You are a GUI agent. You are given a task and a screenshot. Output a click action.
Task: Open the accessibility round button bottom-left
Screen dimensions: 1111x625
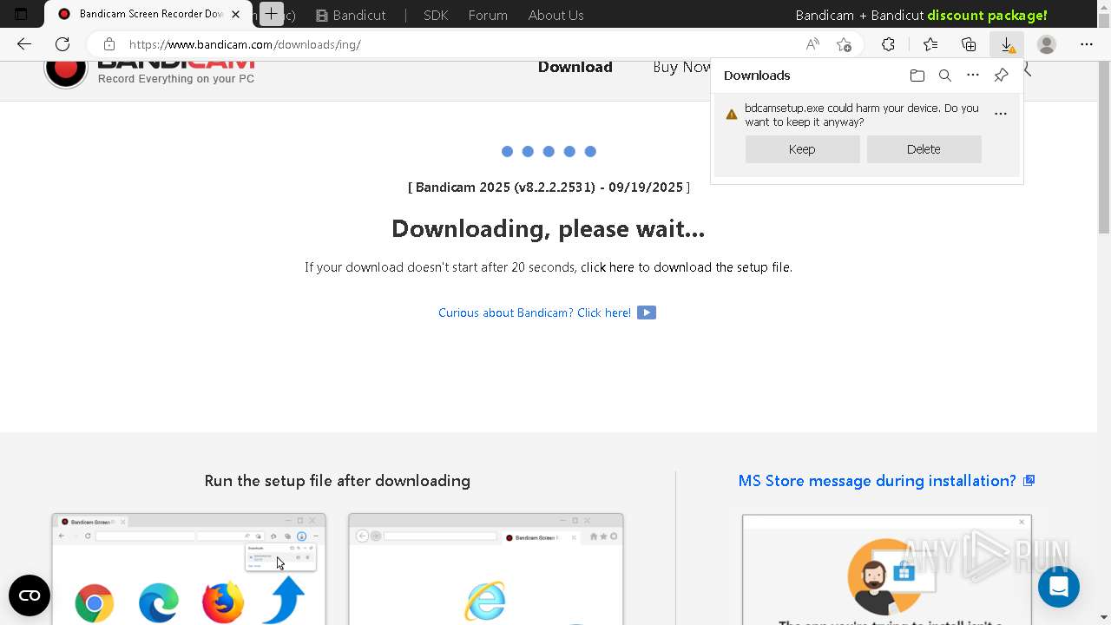tap(30, 595)
